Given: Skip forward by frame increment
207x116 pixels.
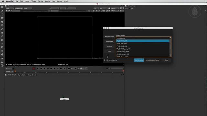Looking at the screenshot, I should coord(75,69).
